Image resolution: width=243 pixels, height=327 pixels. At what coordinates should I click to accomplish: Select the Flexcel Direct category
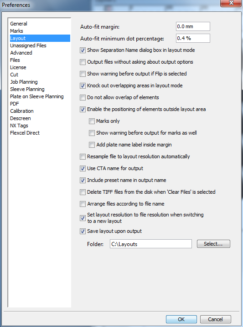(x=25, y=133)
